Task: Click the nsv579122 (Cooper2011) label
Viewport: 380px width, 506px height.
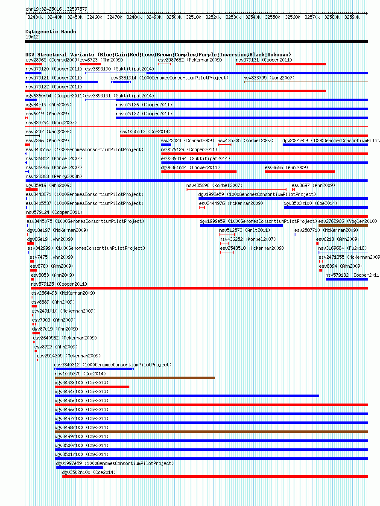Action: (x=53, y=87)
